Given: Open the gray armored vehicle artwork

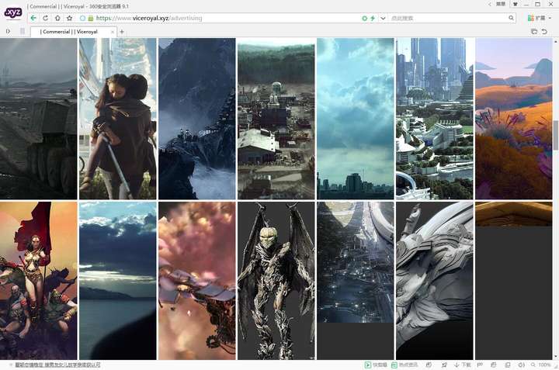Looking at the screenshot, I should 38,119.
